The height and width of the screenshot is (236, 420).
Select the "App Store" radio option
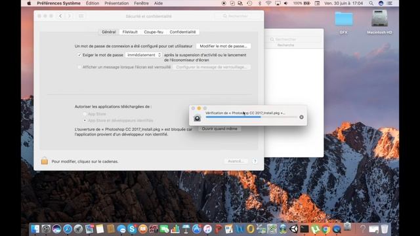(85, 114)
